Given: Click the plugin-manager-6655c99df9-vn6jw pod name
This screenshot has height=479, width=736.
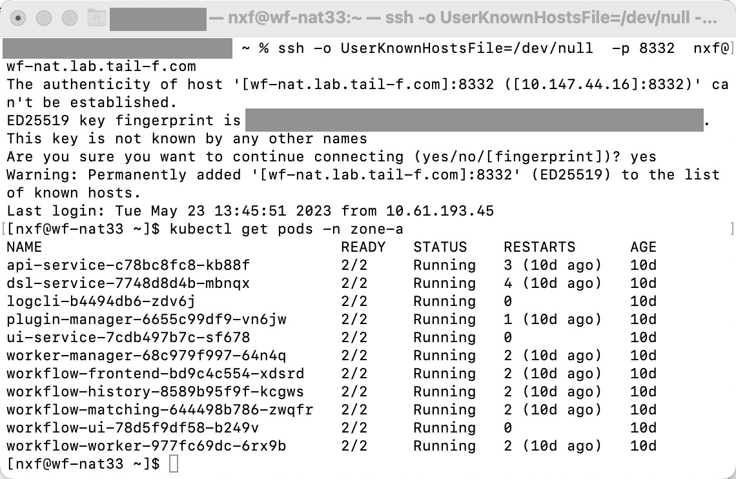Looking at the screenshot, I should click(147, 320).
